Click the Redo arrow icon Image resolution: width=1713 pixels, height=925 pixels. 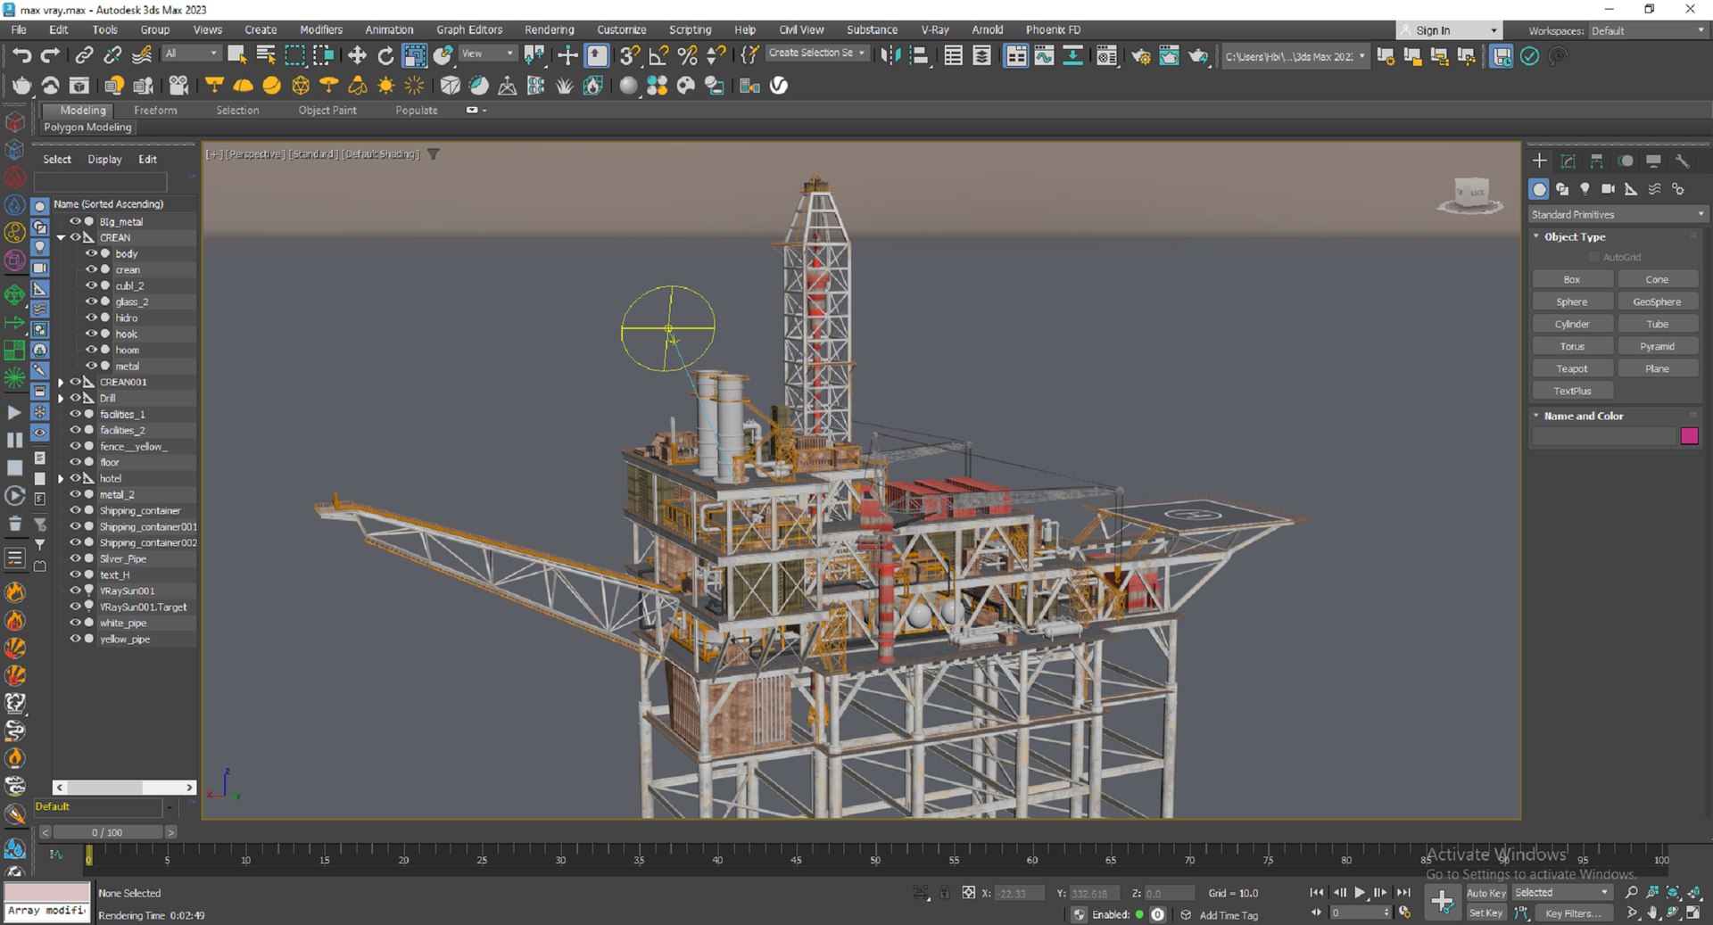tap(50, 55)
